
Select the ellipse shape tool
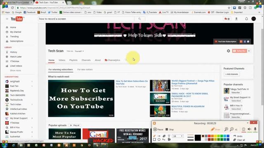(x=159, y=139)
